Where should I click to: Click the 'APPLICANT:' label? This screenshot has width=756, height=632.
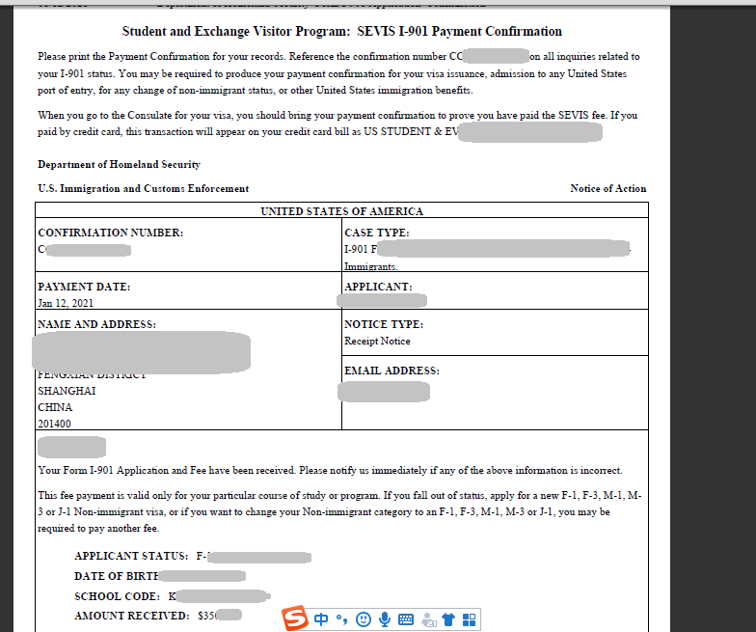click(x=378, y=287)
